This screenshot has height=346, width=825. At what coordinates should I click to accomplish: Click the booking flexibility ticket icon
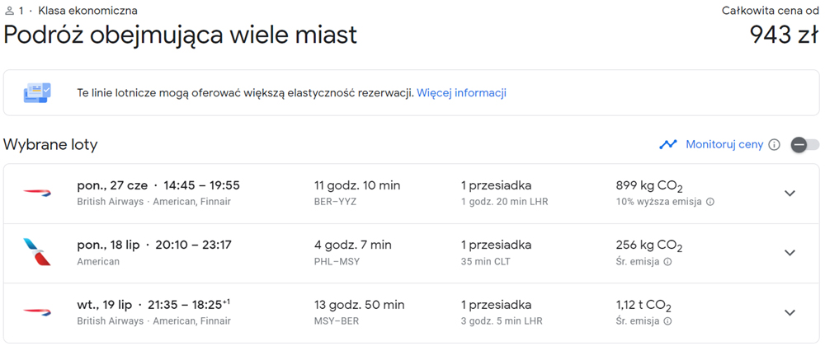click(37, 93)
